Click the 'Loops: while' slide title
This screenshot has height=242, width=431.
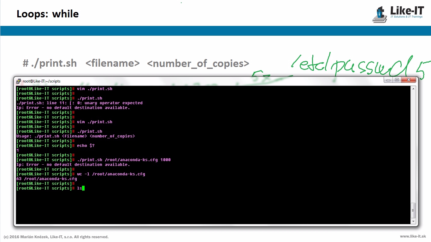(48, 14)
